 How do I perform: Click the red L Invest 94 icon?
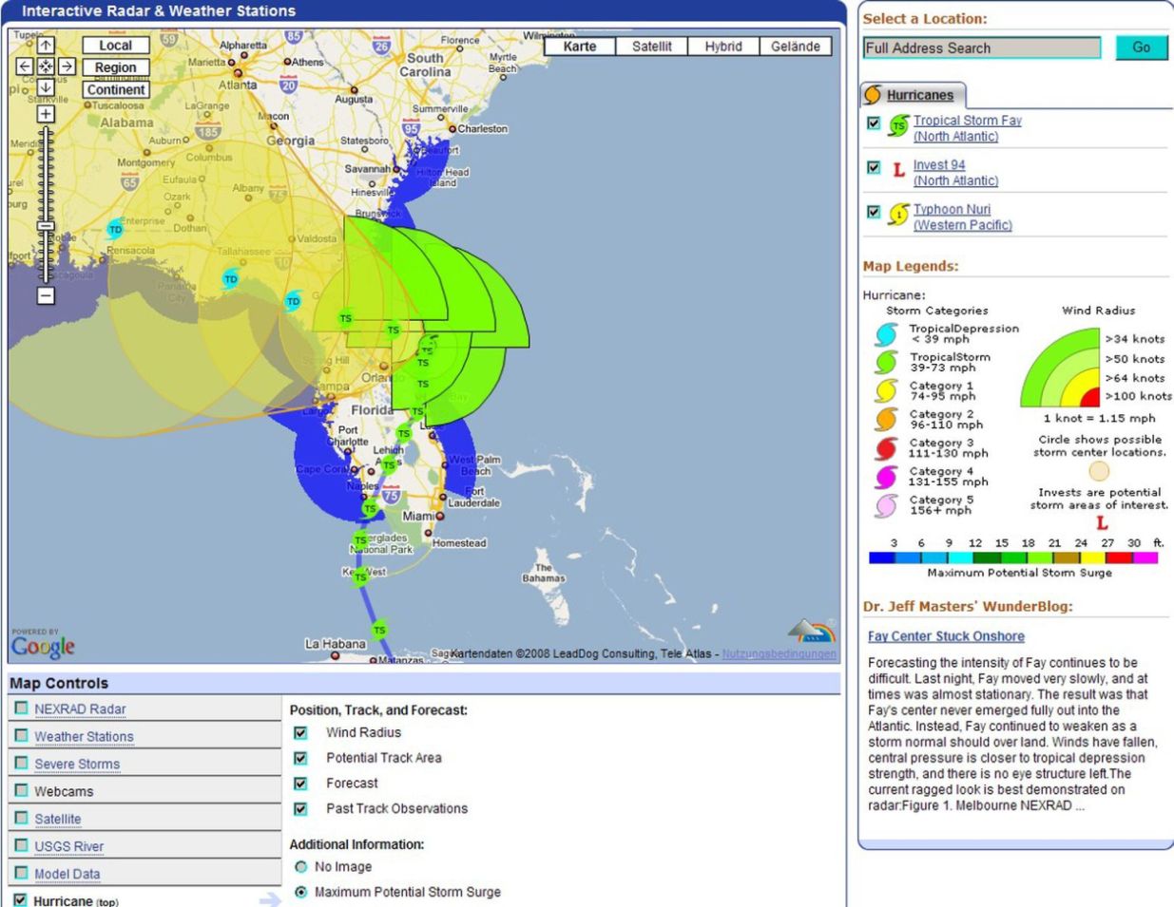tap(898, 170)
